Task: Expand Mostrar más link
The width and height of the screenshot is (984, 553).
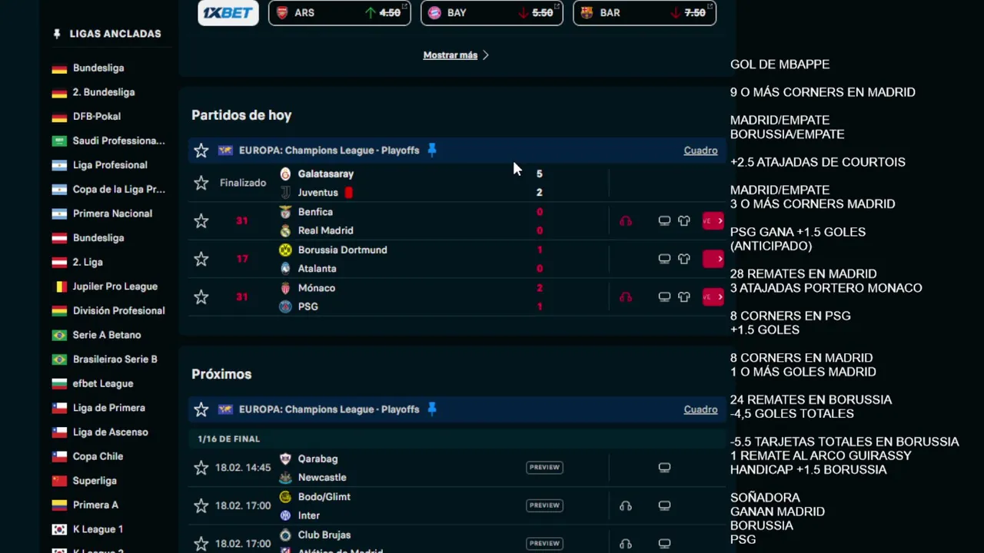Action: coord(456,55)
